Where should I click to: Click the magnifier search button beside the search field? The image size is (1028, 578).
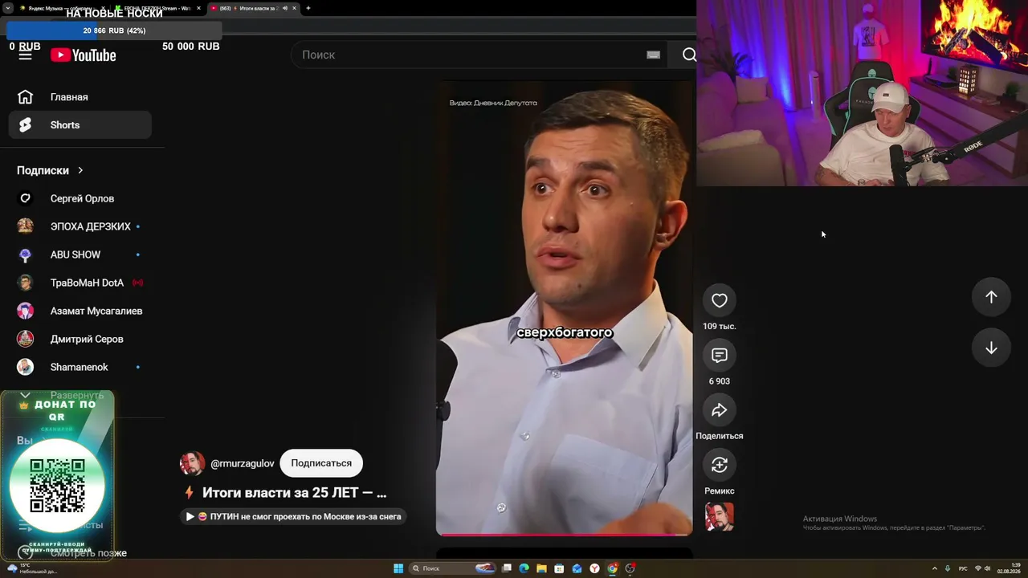(x=688, y=55)
